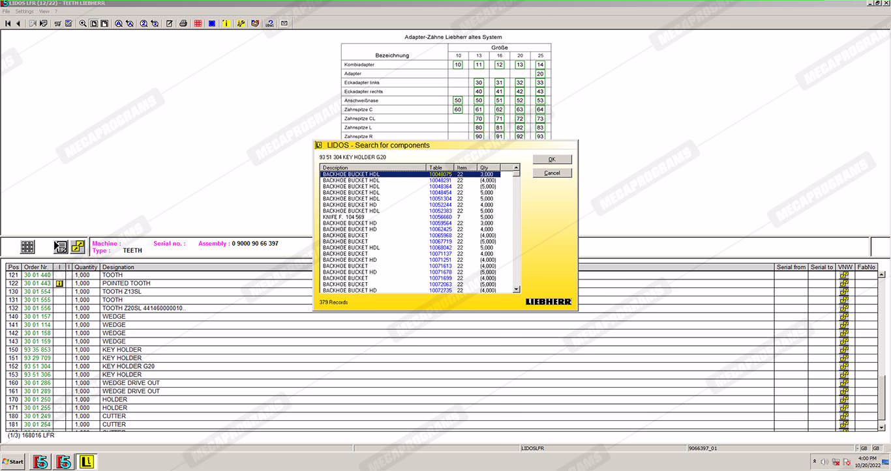Click the printer icon

pyautogui.click(x=183, y=23)
